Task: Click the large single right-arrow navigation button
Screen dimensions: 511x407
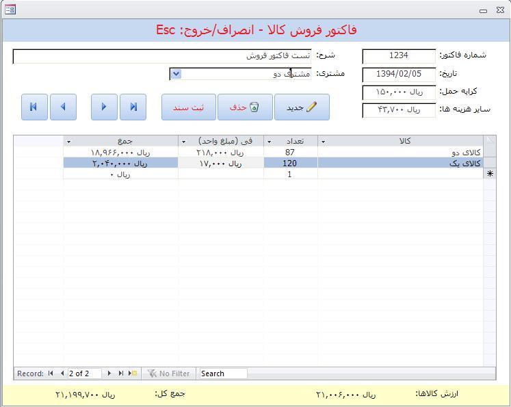Action: pos(104,107)
